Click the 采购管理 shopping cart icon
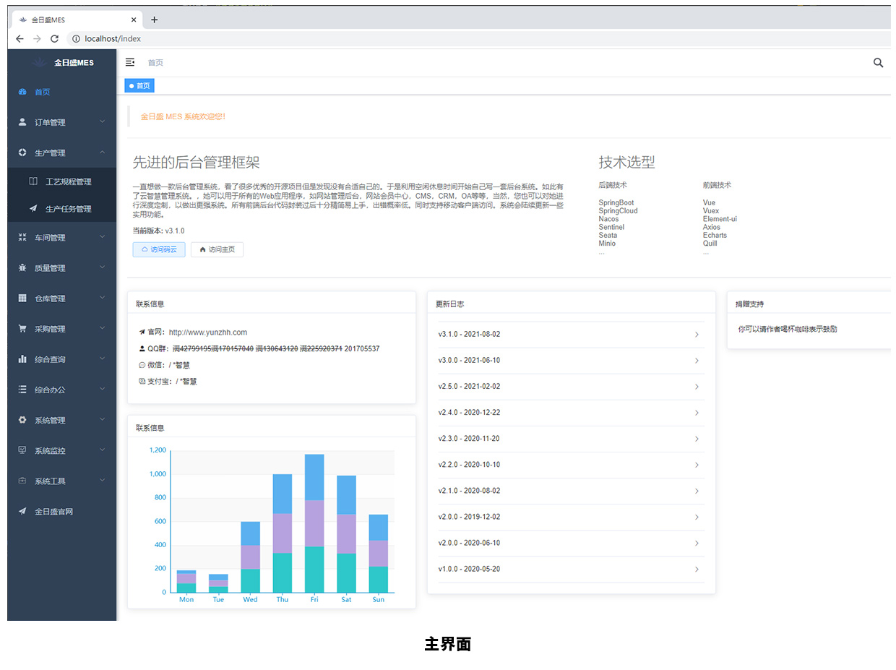 [x=22, y=329]
